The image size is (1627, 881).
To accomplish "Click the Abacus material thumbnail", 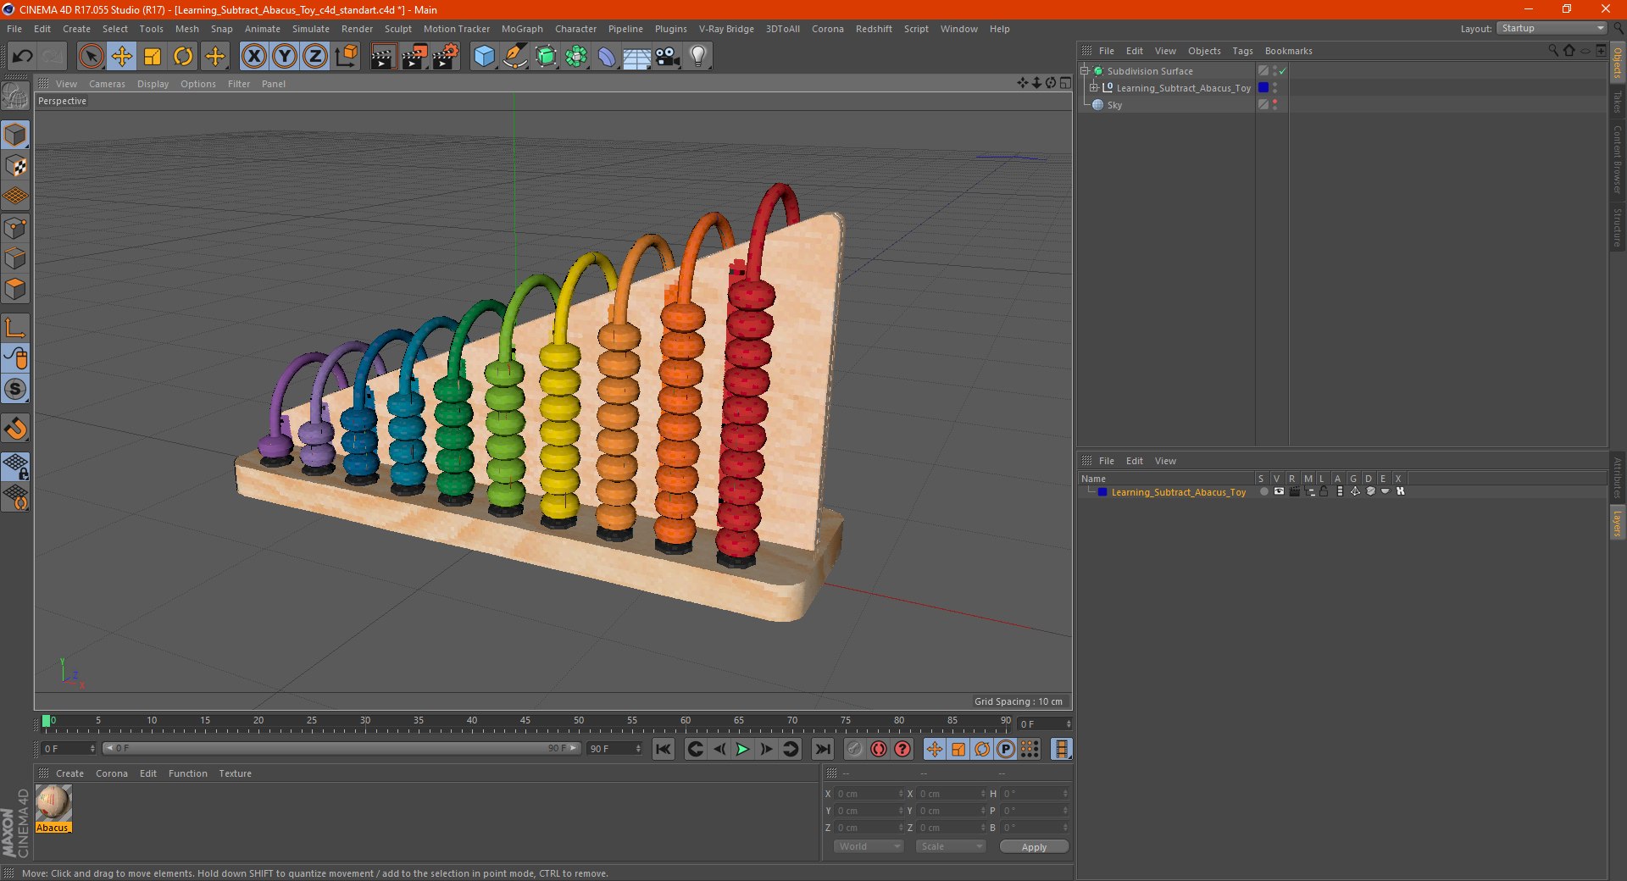I will point(53,803).
